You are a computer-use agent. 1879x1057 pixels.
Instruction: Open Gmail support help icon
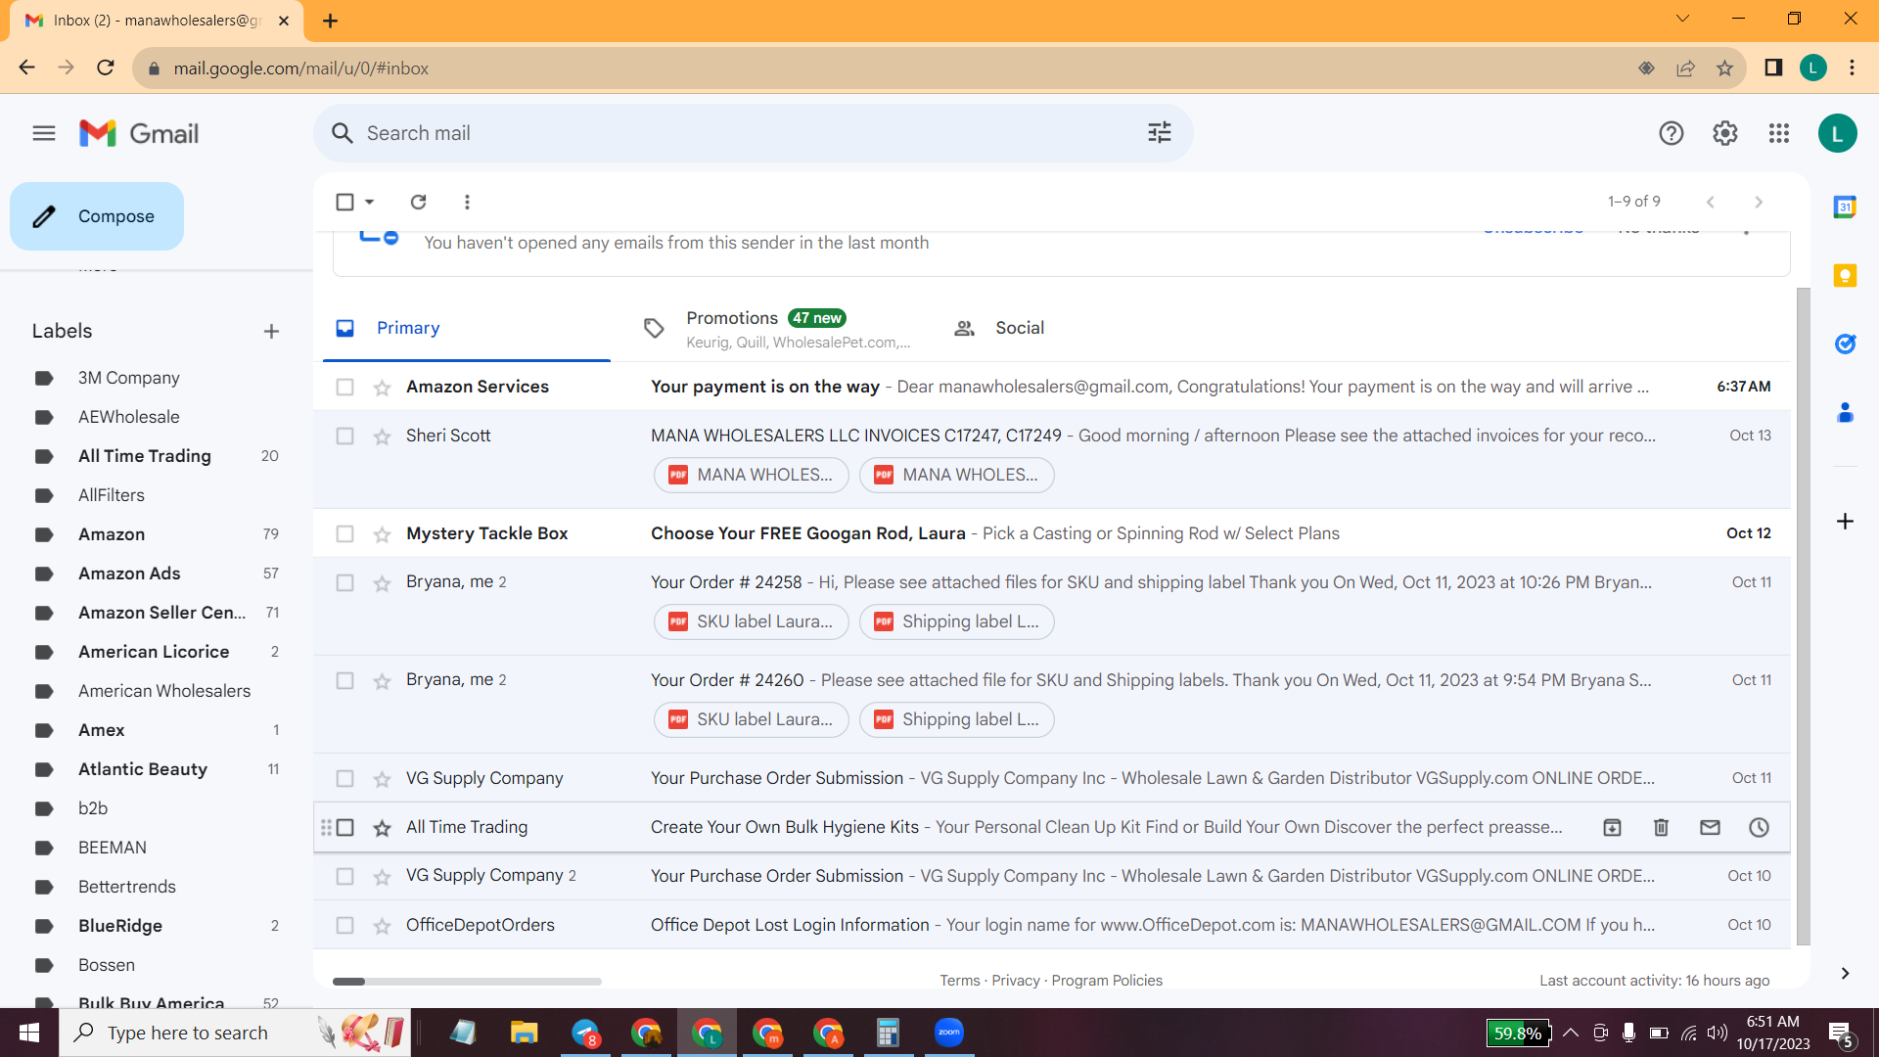[1671, 133]
